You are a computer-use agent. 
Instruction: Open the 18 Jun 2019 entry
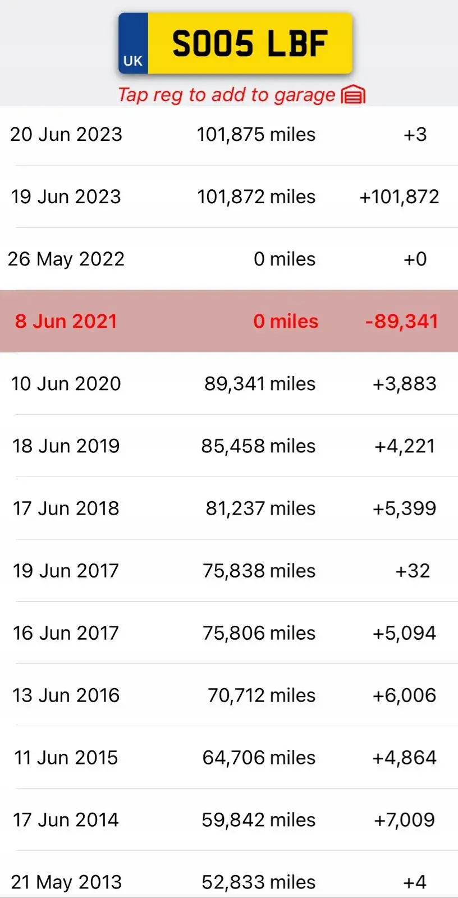[229, 446]
